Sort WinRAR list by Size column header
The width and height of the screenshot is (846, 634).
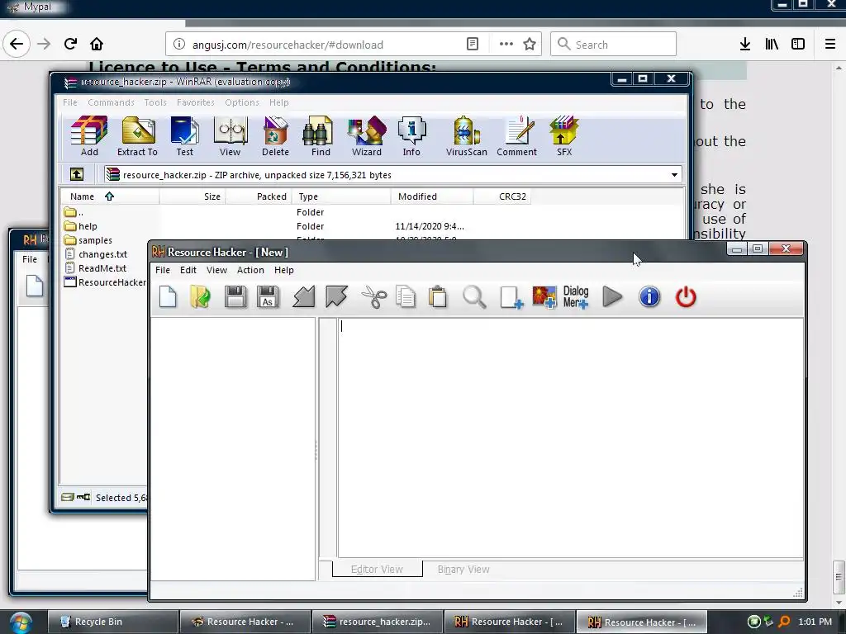pos(192,196)
